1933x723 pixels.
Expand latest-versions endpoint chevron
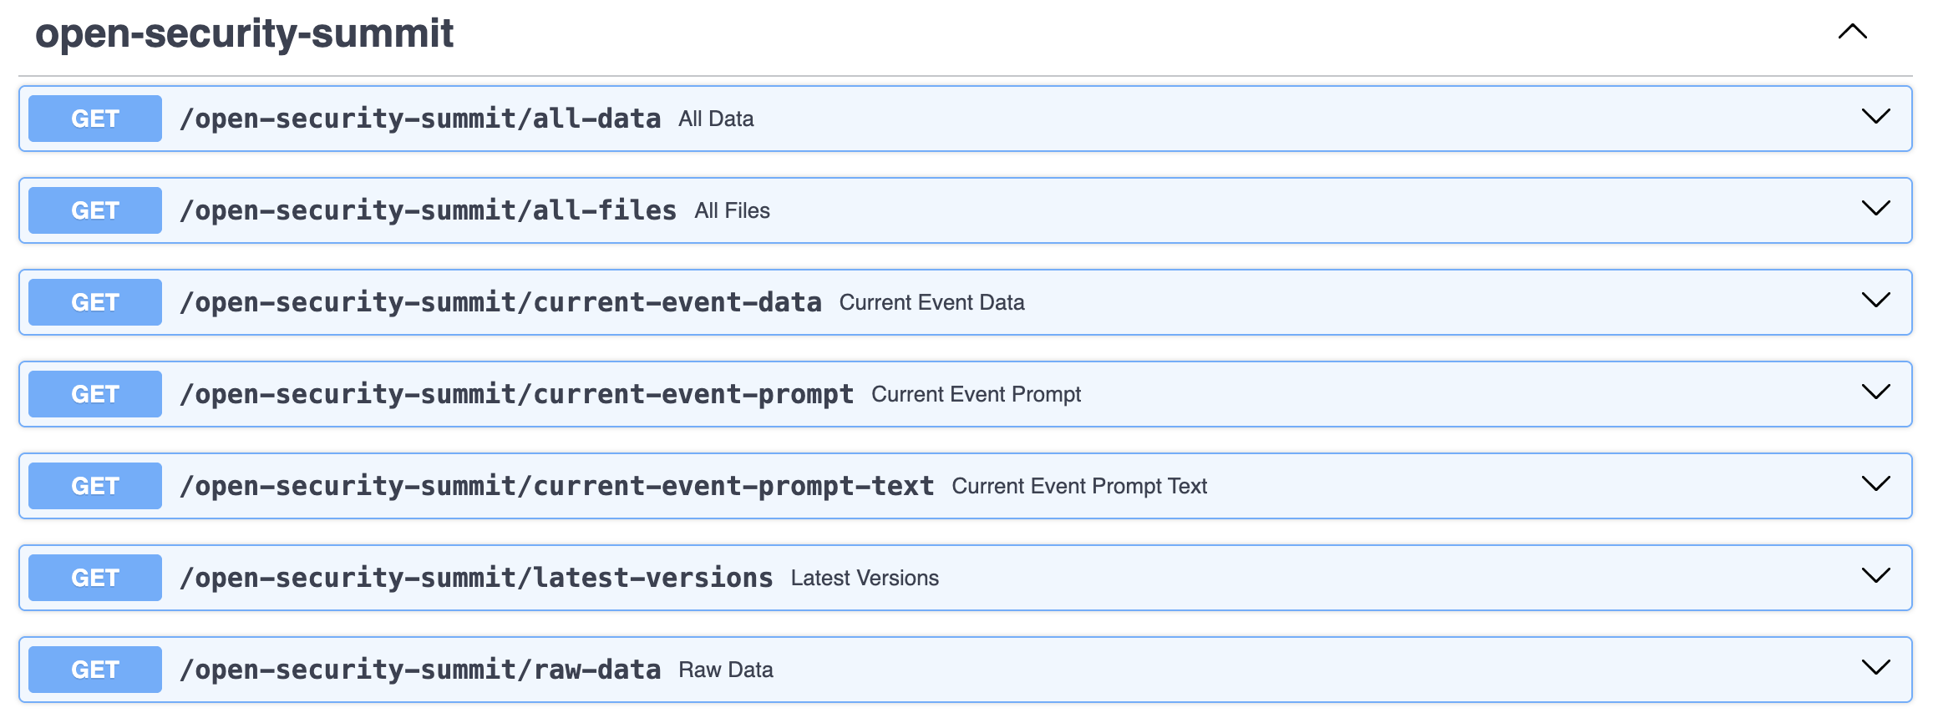1875,576
